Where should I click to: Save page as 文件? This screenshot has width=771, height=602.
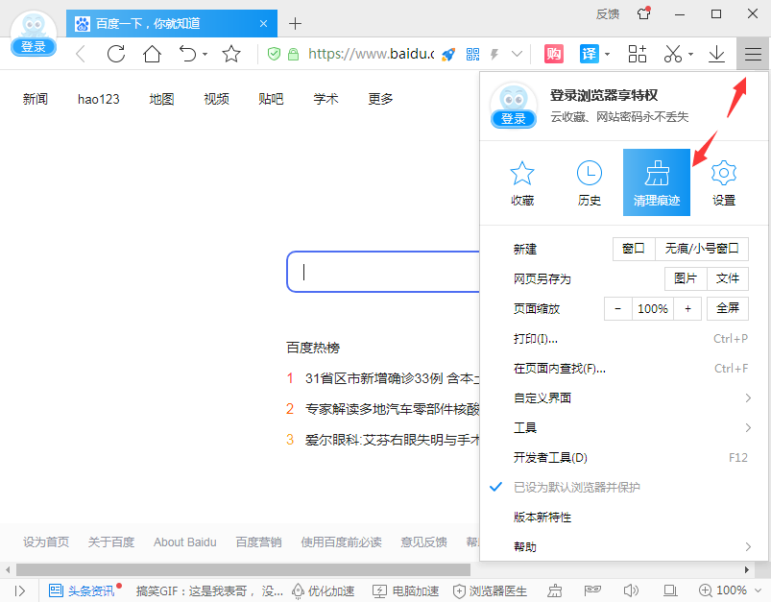(x=728, y=278)
